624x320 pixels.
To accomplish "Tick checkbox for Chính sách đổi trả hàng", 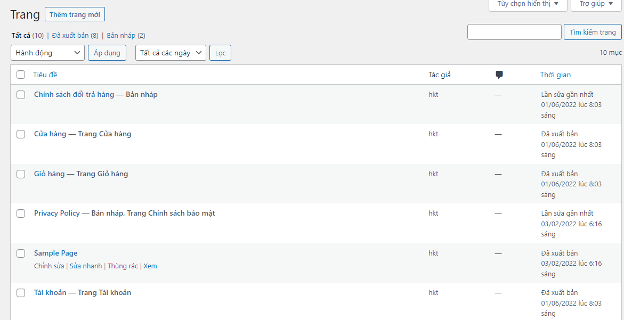I will point(21,95).
